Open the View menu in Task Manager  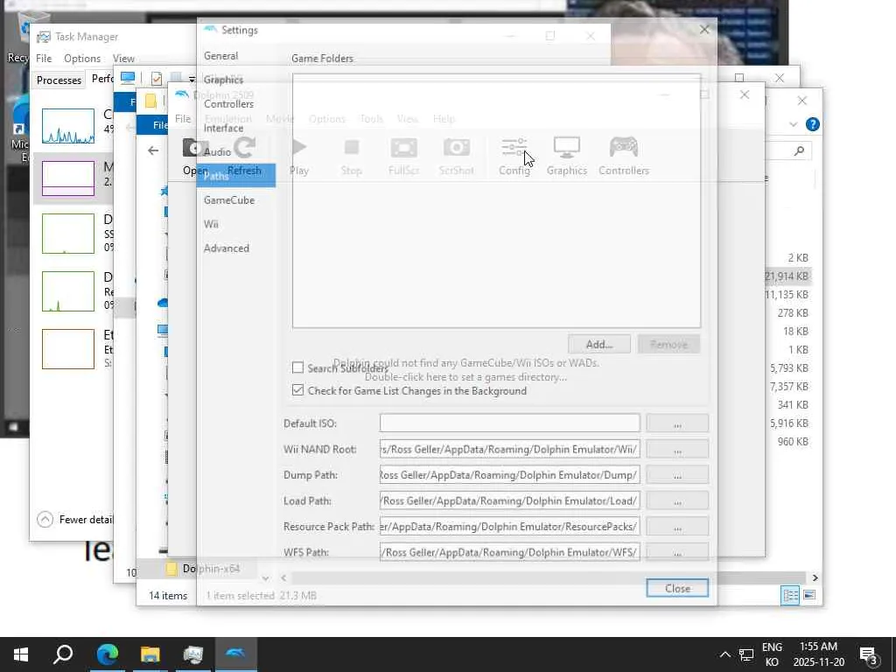pyautogui.click(x=123, y=59)
